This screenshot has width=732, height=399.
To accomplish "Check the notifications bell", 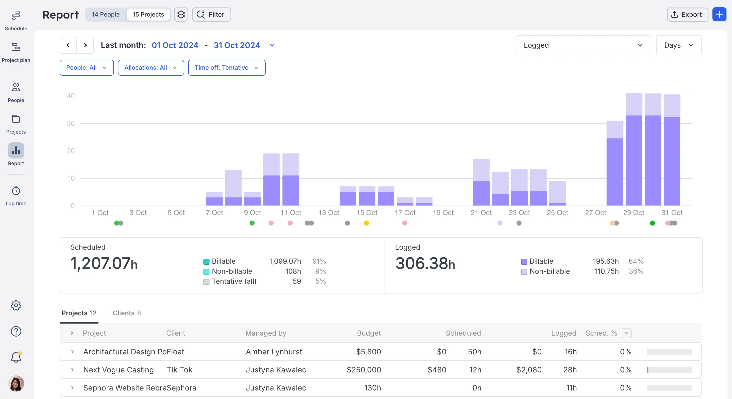I will [x=16, y=357].
